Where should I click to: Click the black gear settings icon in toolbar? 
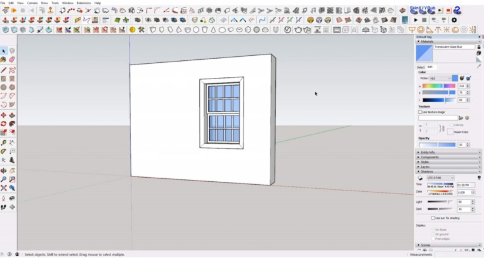tap(454, 20)
